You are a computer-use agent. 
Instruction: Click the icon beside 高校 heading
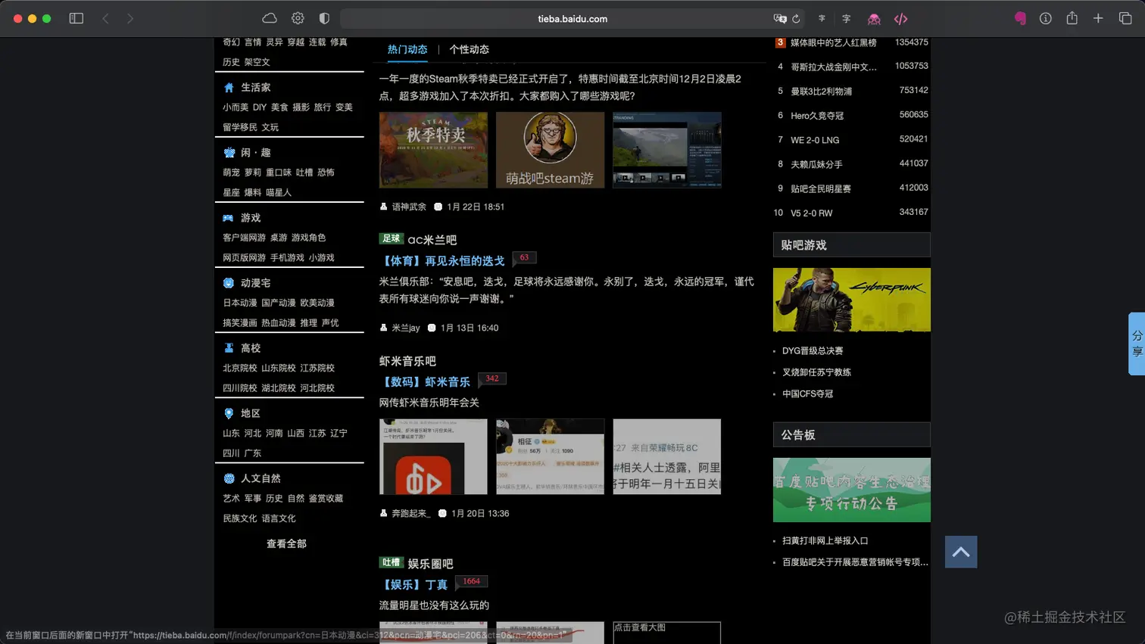tap(229, 348)
